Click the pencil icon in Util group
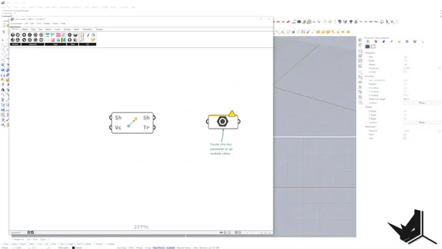Image resolution: width=442 pixels, height=249 pixels. 88,35
